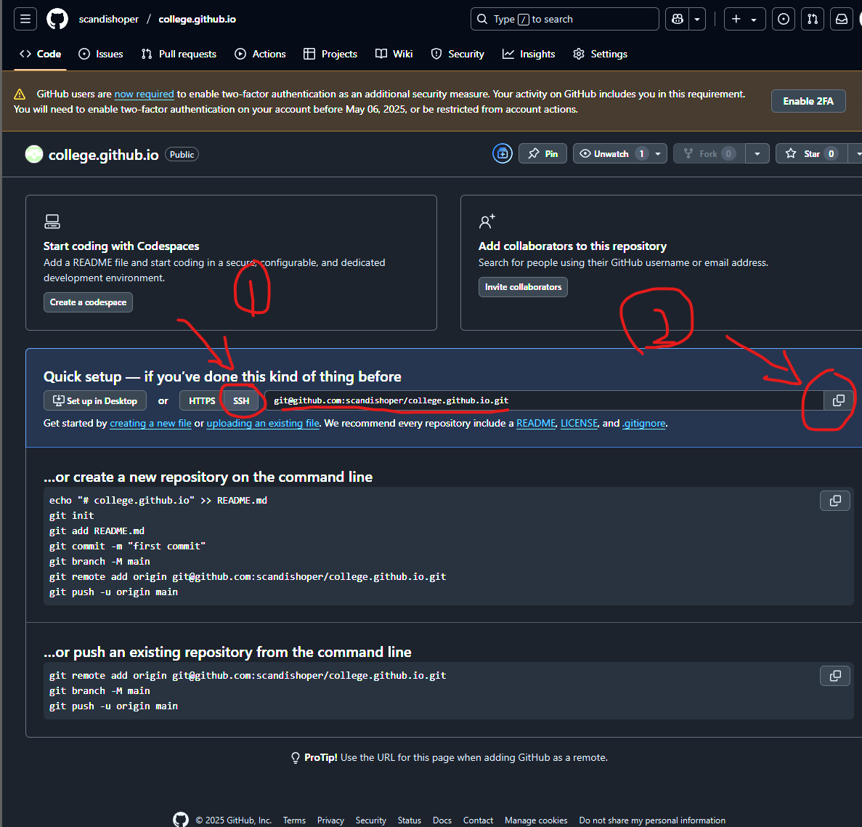Open the Settings tab
862x827 pixels.
pos(600,54)
